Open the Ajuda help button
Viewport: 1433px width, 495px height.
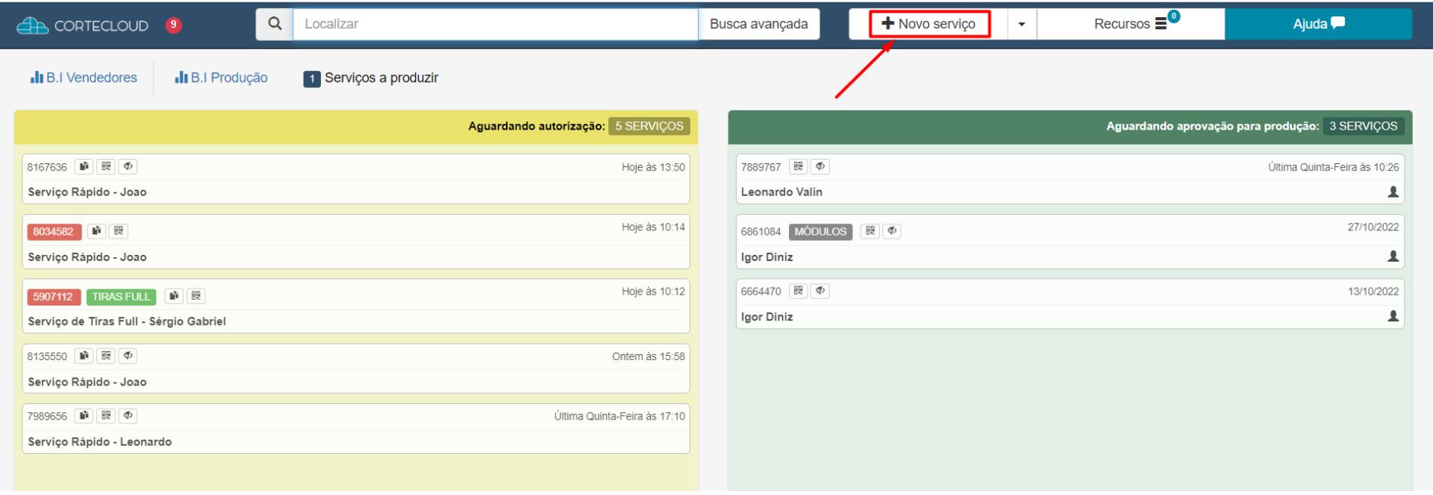[x=1318, y=24]
